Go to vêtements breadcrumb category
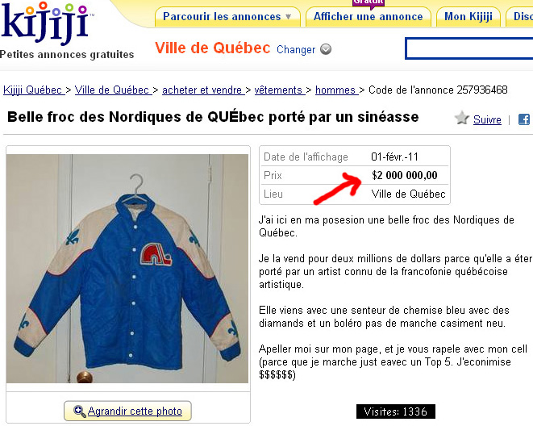 tap(280, 90)
